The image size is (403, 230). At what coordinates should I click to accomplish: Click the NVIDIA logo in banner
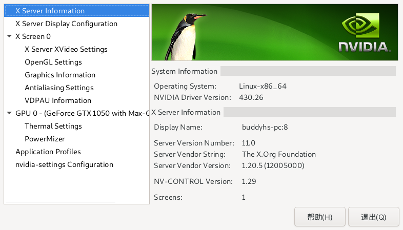[364, 33]
